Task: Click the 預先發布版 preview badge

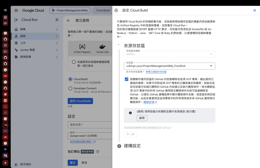Action: 87,152
